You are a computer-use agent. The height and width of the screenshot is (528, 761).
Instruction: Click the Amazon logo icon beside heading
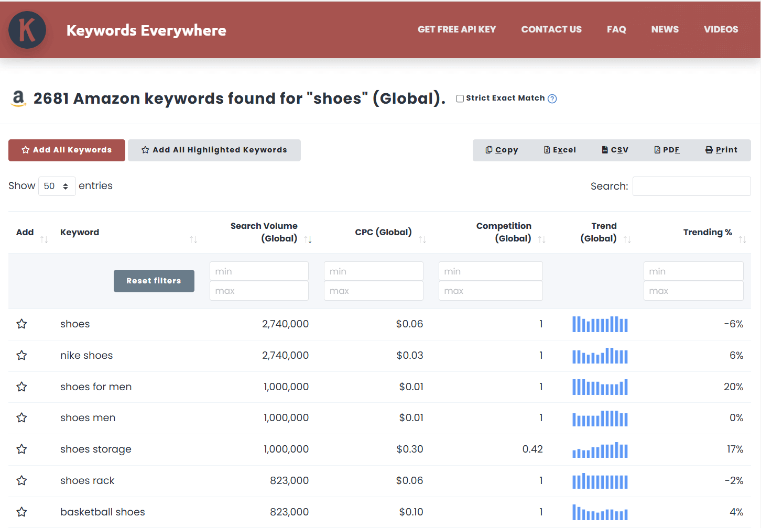(x=18, y=98)
